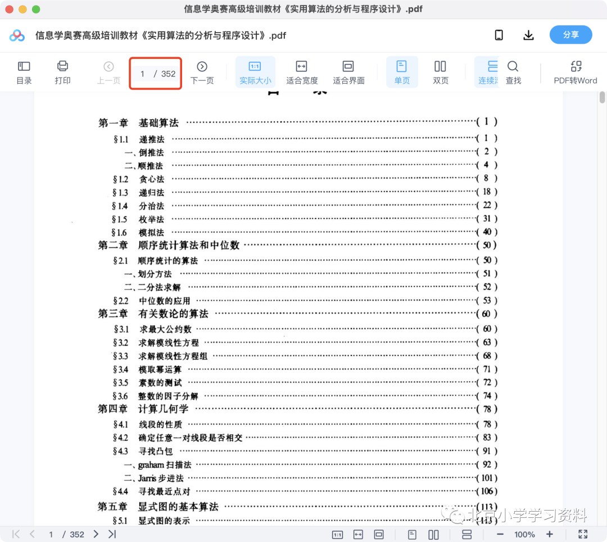Screen dimensions: 607x542
Task: Open the 查找 search tool
Action: click(513, 72)
